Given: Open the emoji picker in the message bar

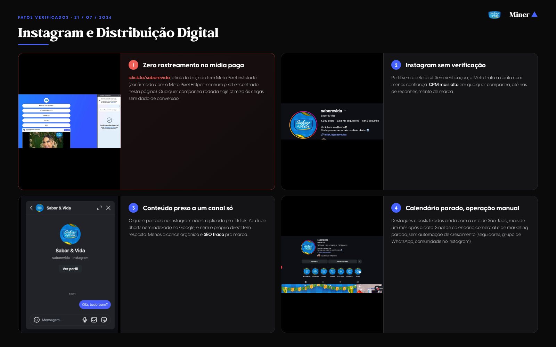Looking at the screenshot, I should (x=36, y=320).
